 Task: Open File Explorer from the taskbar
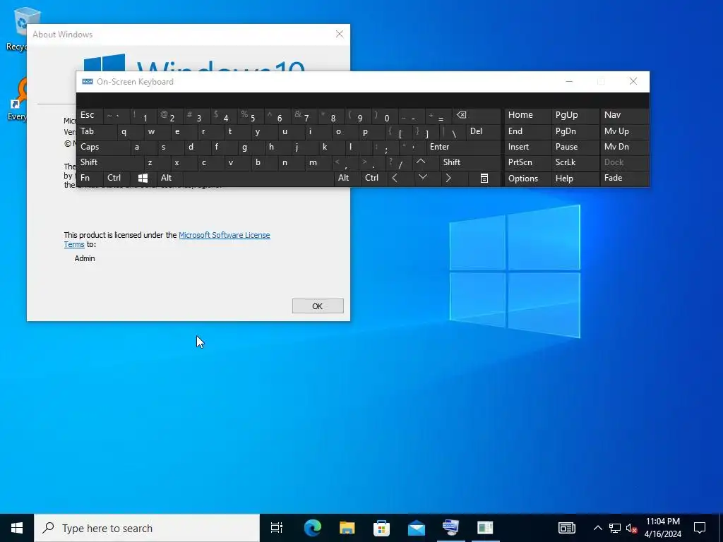pos(347,528)
